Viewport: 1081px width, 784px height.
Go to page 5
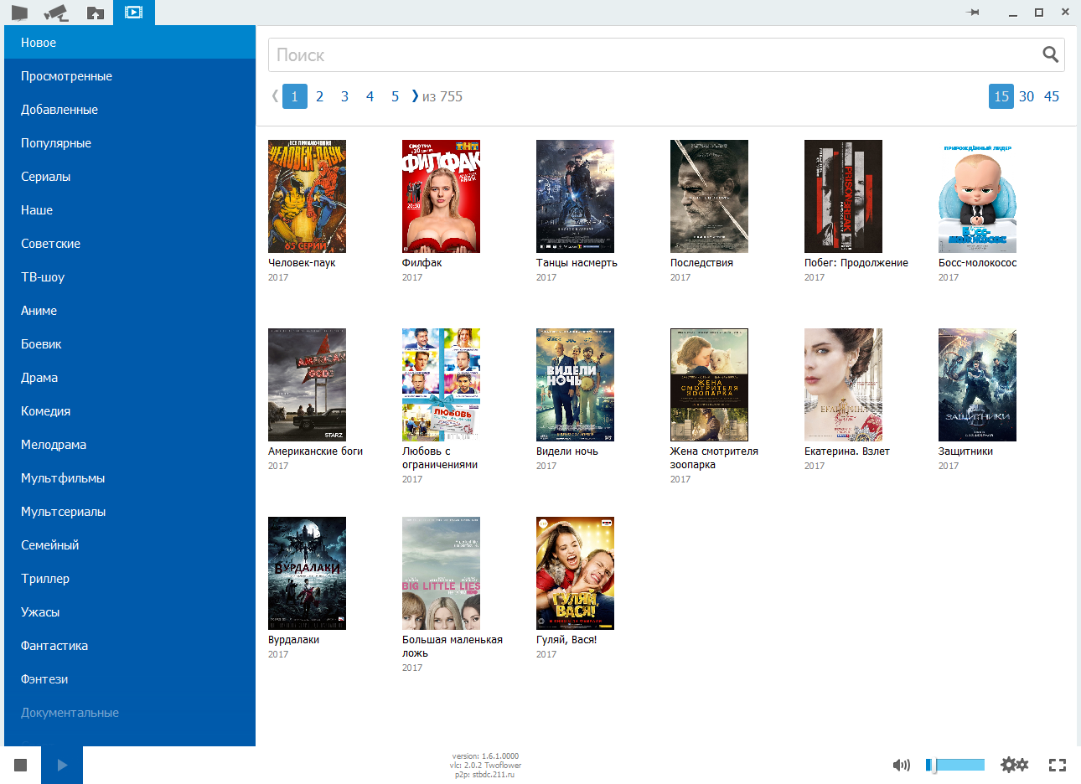395,96
